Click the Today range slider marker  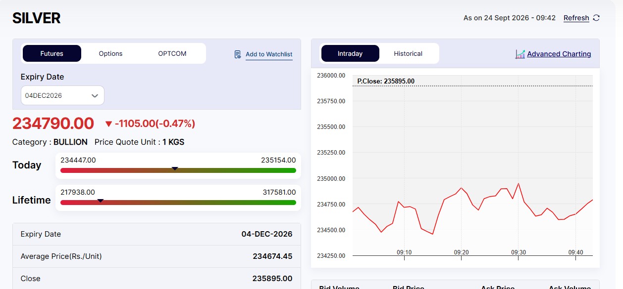click(x=175, y=168)
